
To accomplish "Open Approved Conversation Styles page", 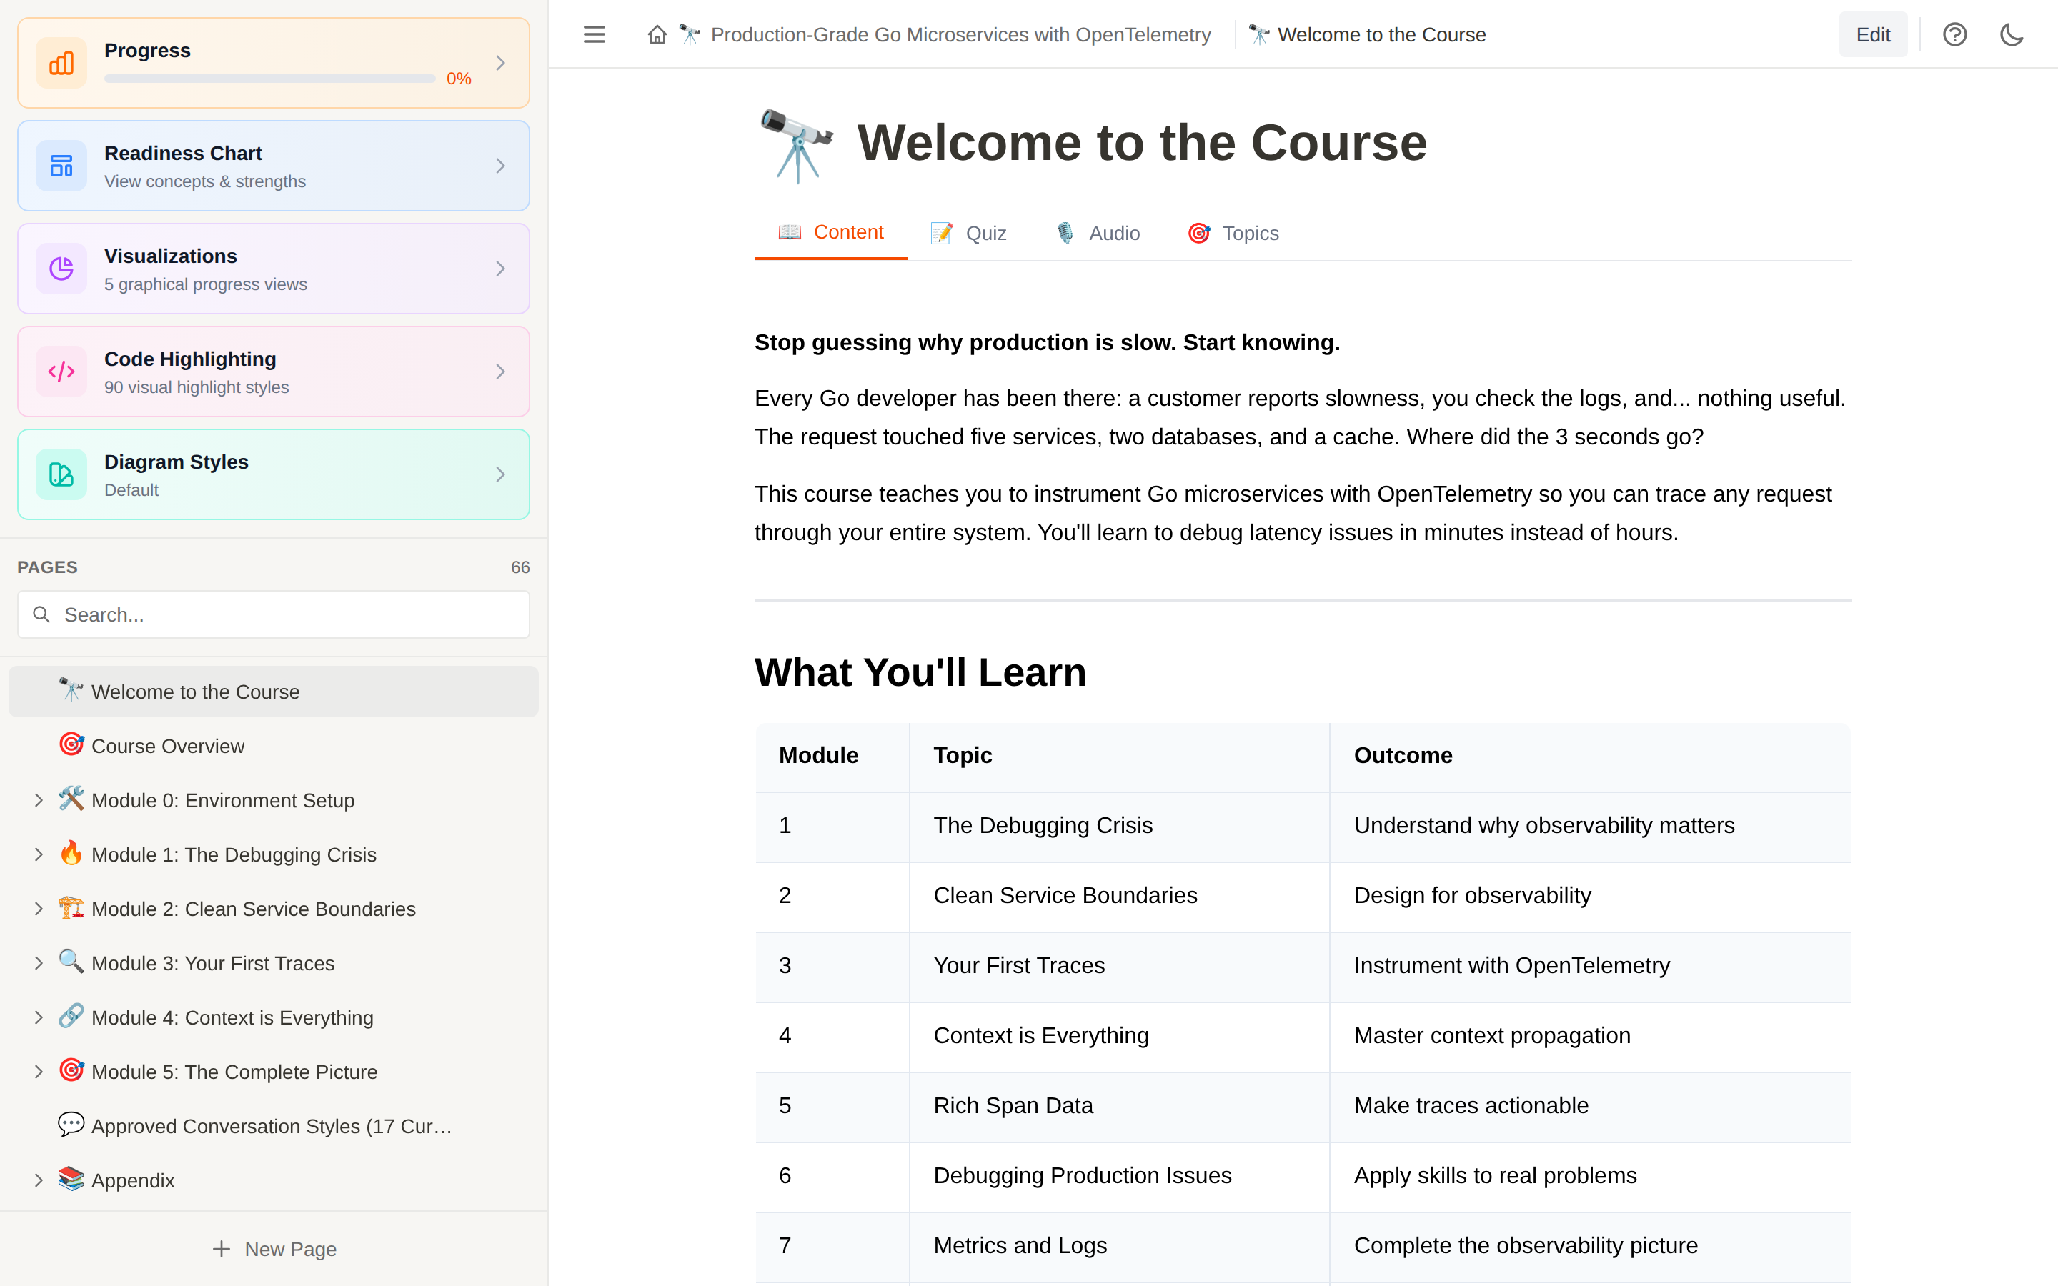I will click(273, 1126).
